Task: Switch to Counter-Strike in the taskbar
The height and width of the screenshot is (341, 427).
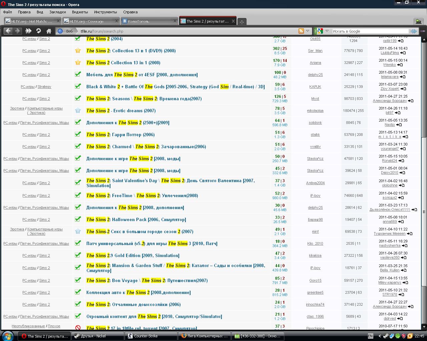Action: pos(151,336)
